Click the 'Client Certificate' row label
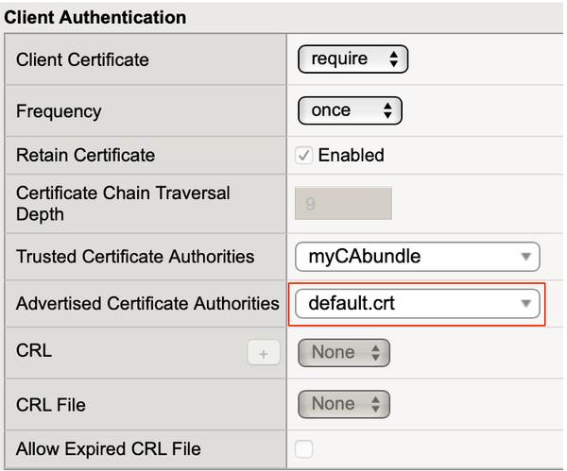This screenshot has height=471, width=567. (x=83, y=59)
